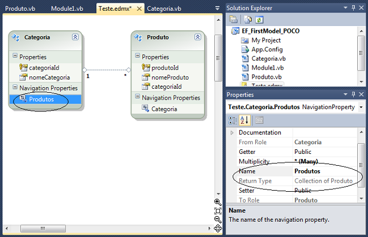Open the Categoria.vb tab

pos(164,8)
